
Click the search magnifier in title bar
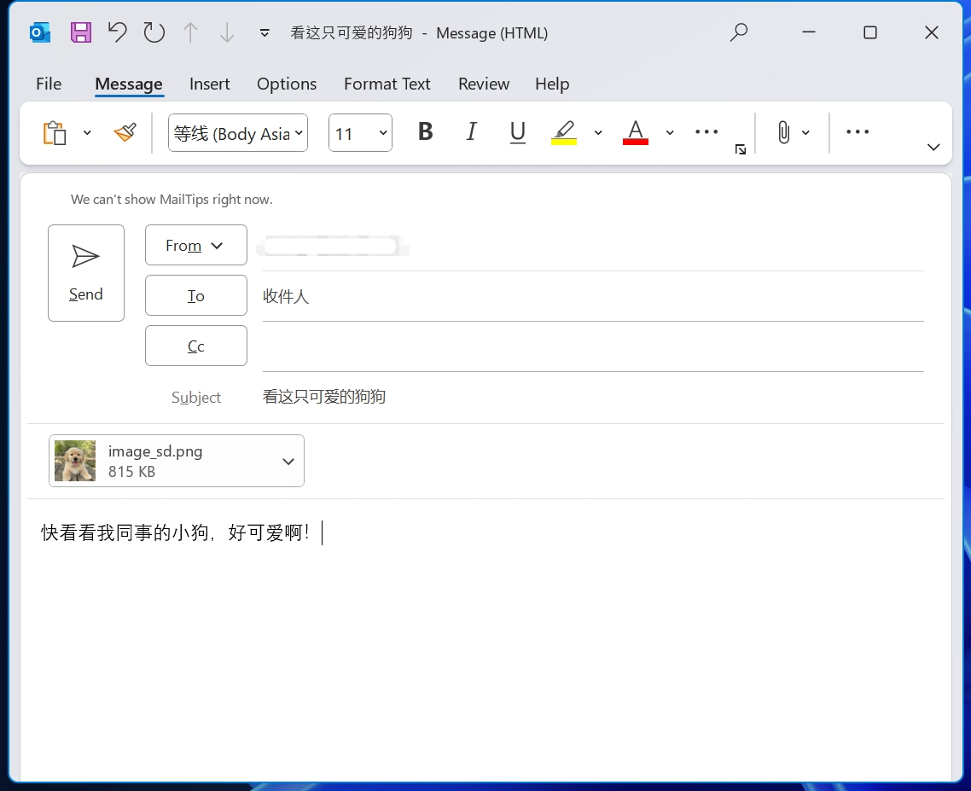click(x=739, y=32)
